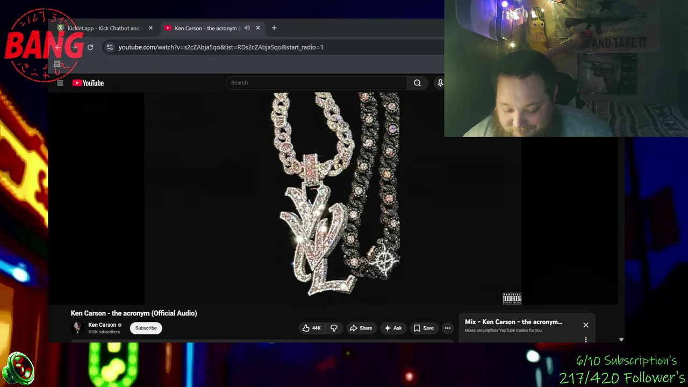The image size is (688, 387).
Task: Select the YouTube URL address bar
Action: [221, 47]
